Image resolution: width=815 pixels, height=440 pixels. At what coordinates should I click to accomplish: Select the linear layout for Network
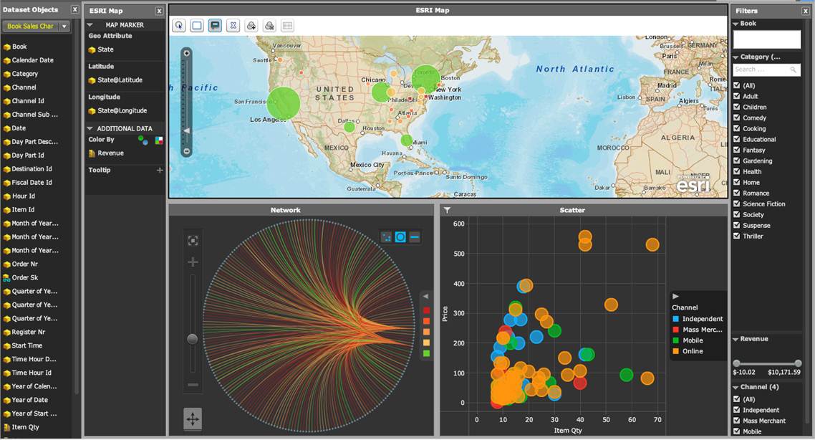414,237
